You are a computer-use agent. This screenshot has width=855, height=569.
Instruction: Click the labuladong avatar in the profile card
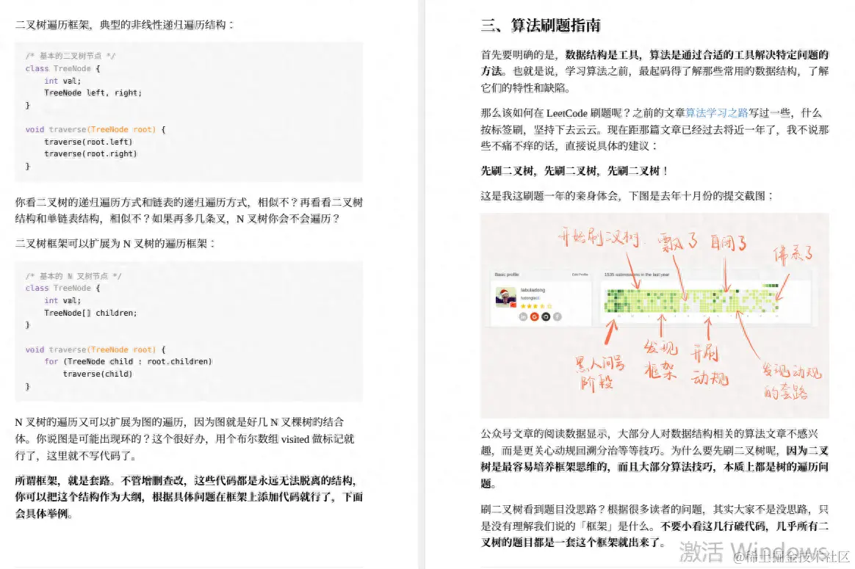pos(505,297)
